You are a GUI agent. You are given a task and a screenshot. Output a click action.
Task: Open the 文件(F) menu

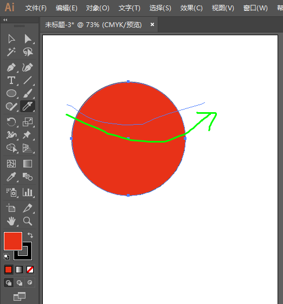point(36,8)
